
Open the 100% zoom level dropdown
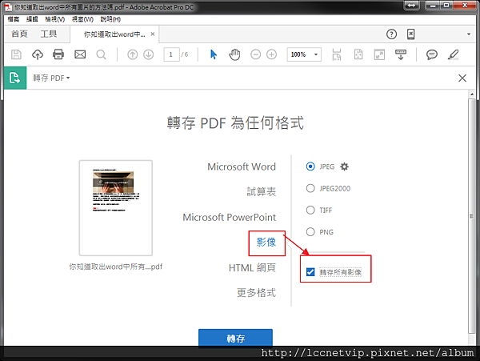pyautogui.click(x=304, y=54)
